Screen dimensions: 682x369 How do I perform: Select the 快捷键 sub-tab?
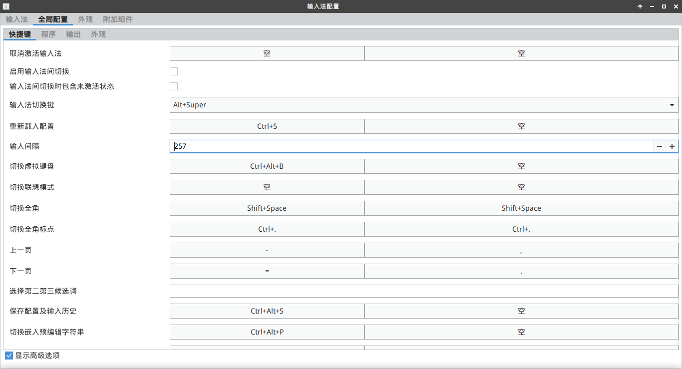pyautogui.click(x=20, y=34)
